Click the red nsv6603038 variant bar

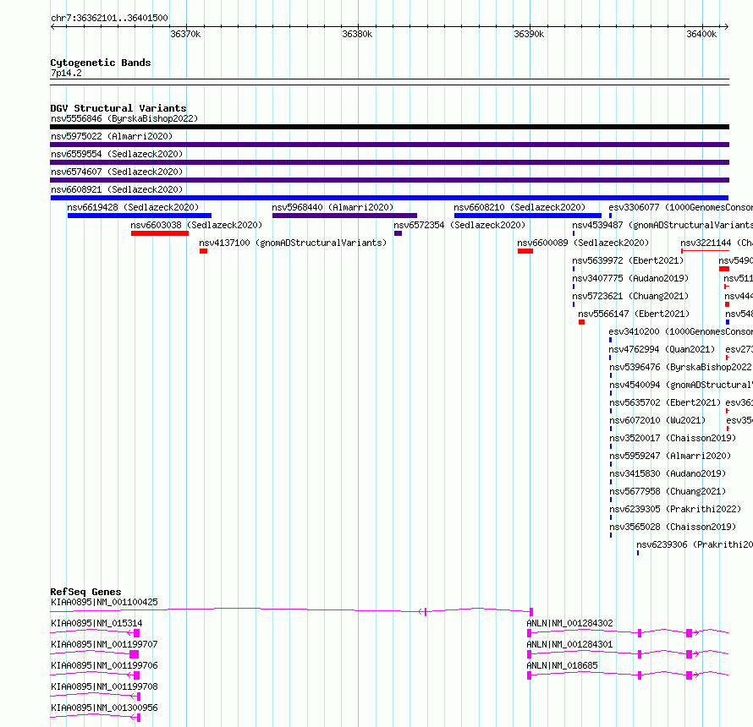(160, 233)
